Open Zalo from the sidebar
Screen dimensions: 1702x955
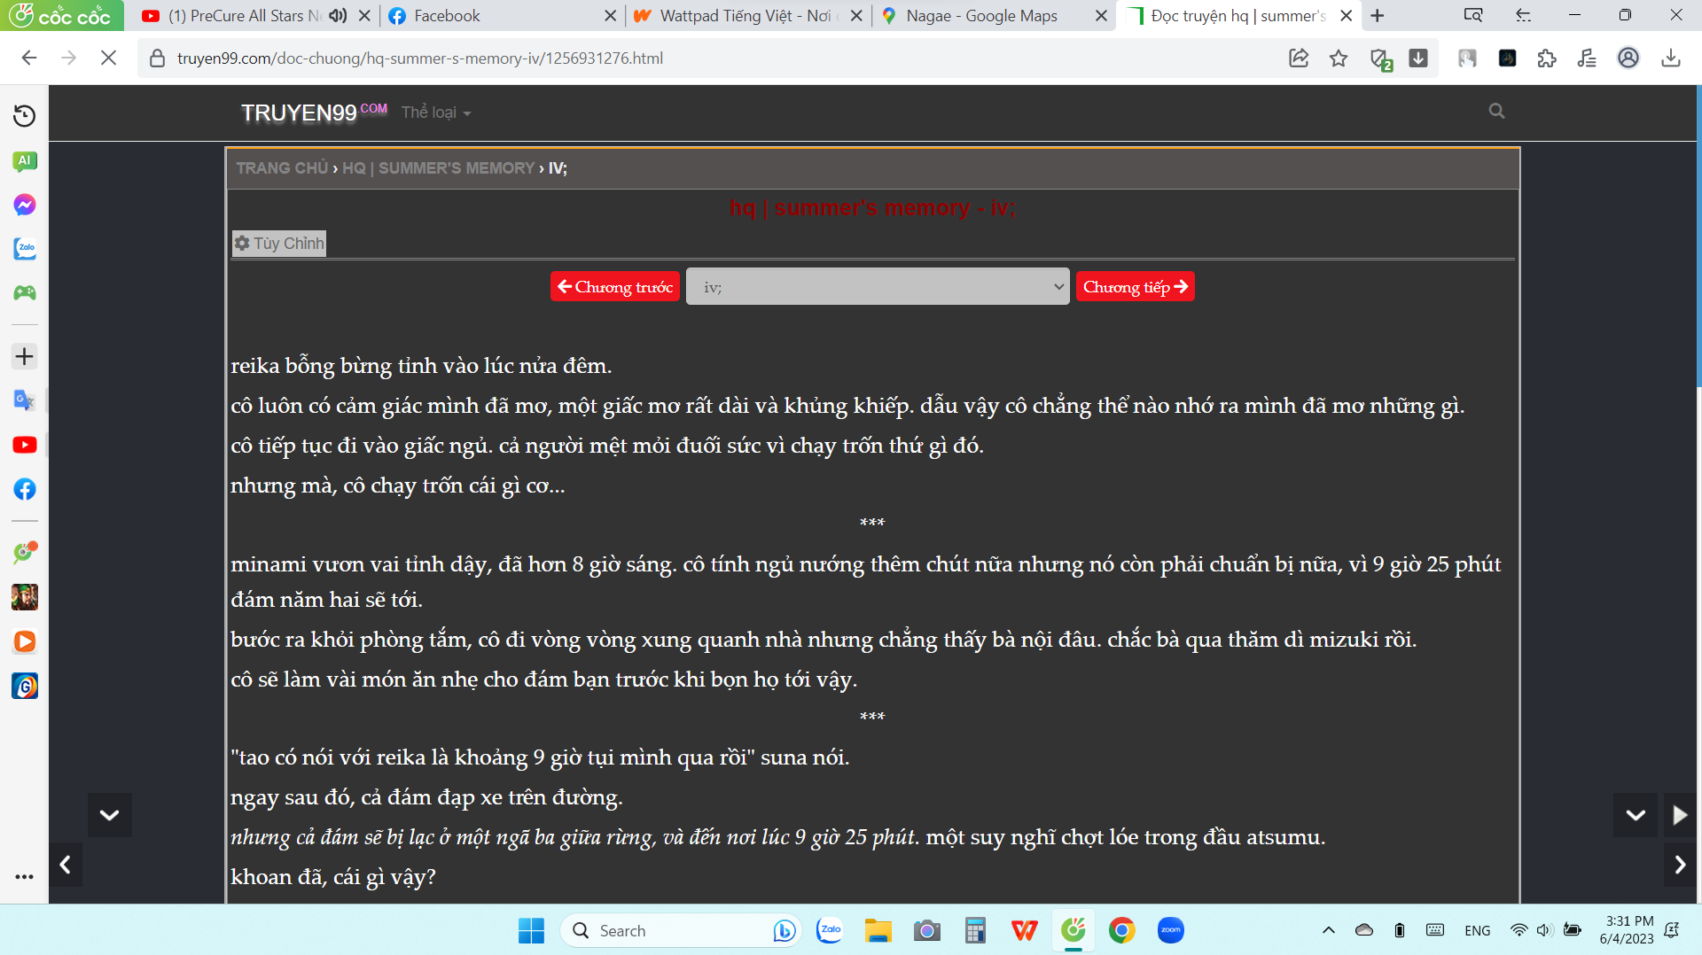pyautogui.click(x=24, y=249)
